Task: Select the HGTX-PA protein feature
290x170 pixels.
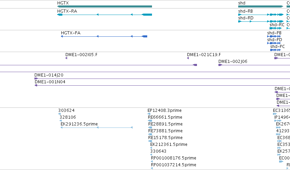Action: (x=104, y=36)
